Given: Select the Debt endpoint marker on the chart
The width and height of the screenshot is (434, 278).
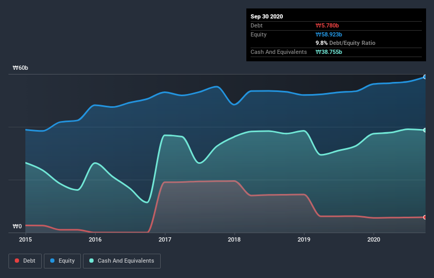Looking at the screenshot, I should tap(425, 217).
